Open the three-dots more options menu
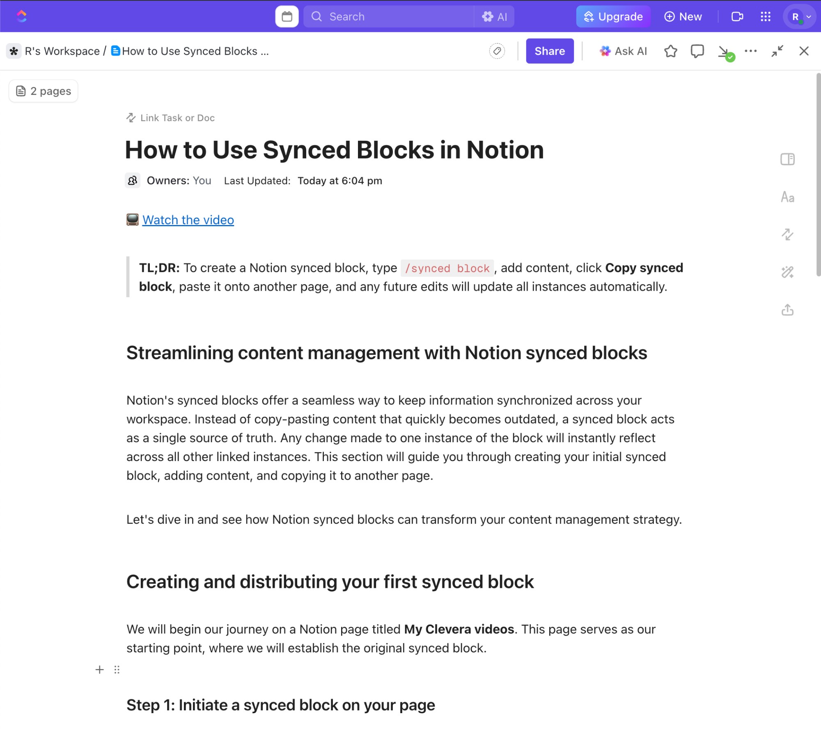821x739 pixels. pos(750,51)
